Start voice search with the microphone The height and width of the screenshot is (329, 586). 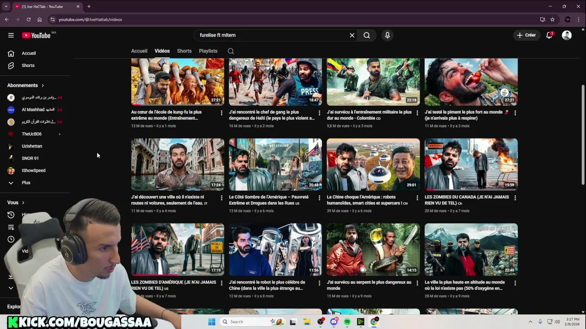(387, 35)
